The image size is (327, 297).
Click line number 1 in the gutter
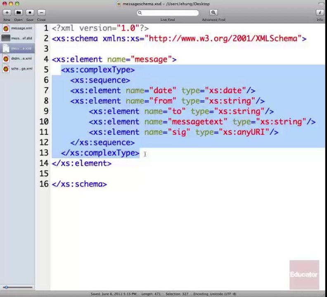tap(46, 28)
